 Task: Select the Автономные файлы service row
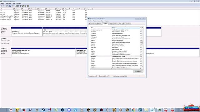(x=116, y=34)
